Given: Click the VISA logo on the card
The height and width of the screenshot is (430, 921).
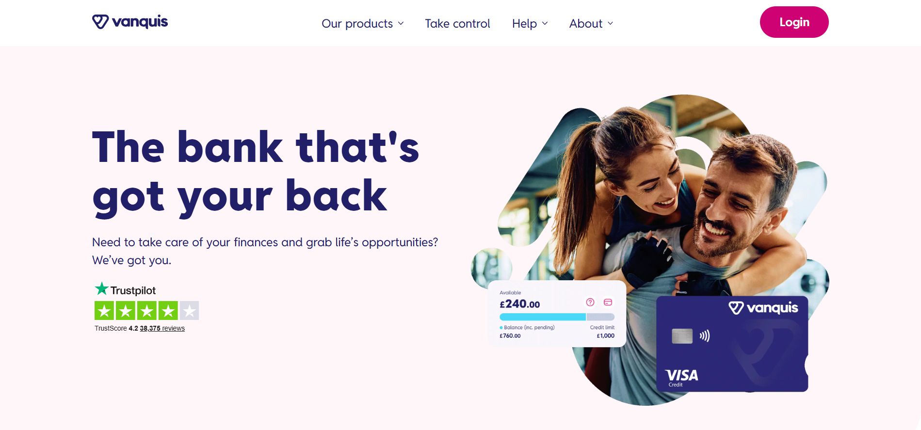Looking at the screenshot, I should 682,378.
